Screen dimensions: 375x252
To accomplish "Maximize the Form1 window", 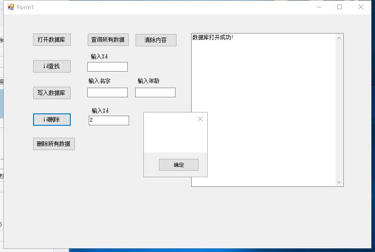I will pos(340,7).
